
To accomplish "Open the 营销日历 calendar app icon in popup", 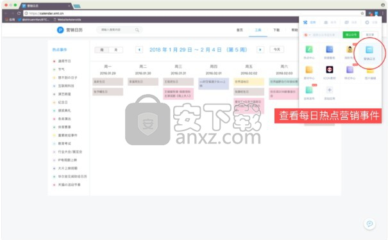I will [x=369, y=50].
